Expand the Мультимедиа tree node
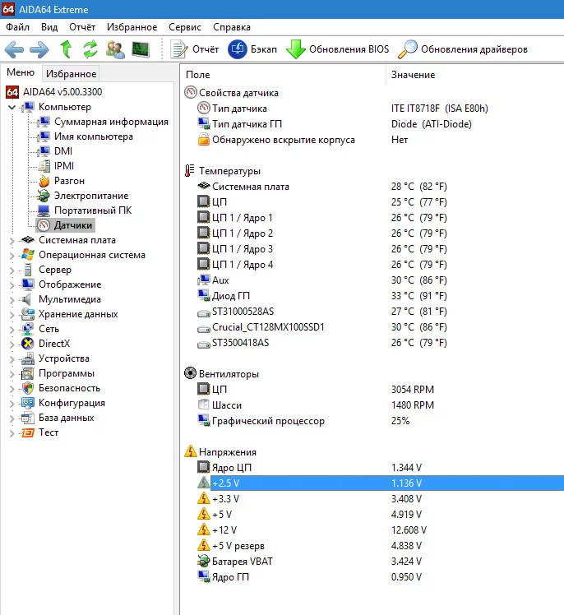The width and height of the screenshot is (564, 615). [12, 299]
